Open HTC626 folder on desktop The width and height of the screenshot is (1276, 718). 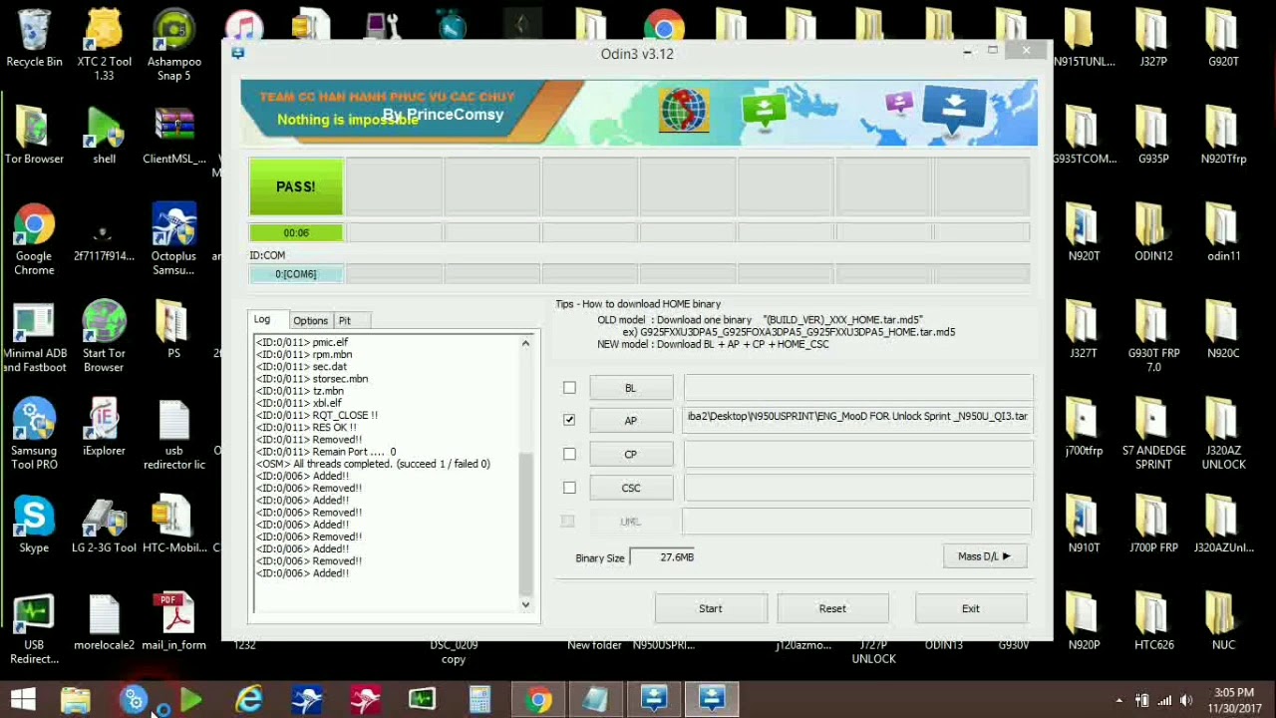tap(1153, 623)
